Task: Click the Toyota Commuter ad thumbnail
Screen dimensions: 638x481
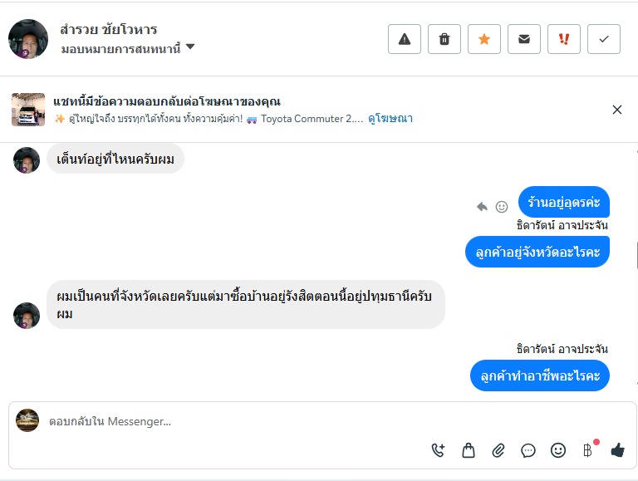Action: 28,110
